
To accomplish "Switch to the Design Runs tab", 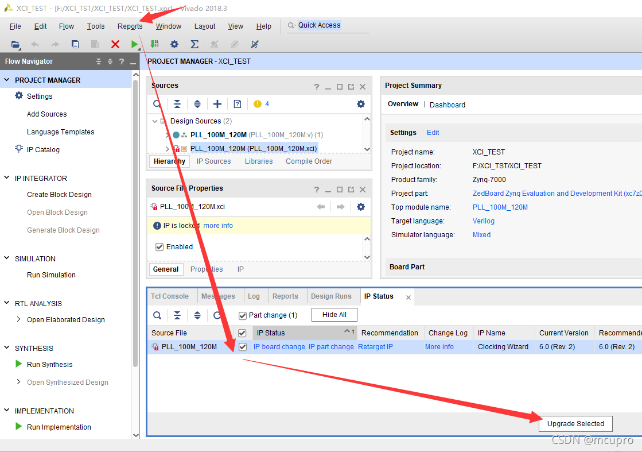I will 331,296.
